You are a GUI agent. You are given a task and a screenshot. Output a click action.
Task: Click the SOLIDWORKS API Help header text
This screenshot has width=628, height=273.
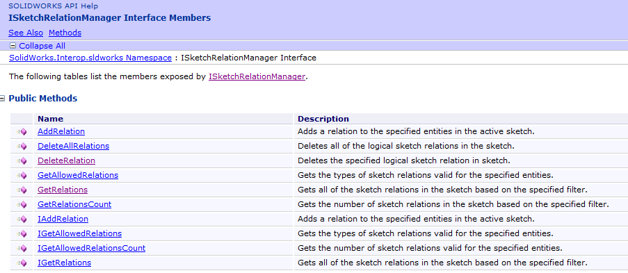[x=53, y=6]
